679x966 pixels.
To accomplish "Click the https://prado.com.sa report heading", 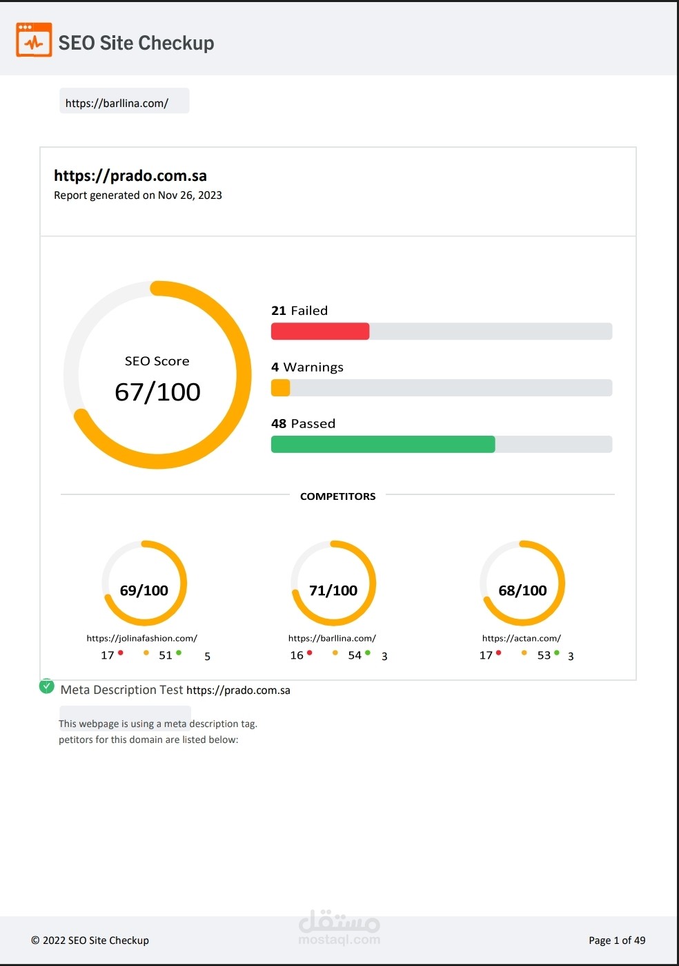I will (130, 175).
